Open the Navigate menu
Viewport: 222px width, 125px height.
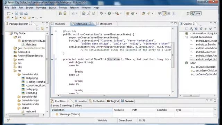(41, 8)
